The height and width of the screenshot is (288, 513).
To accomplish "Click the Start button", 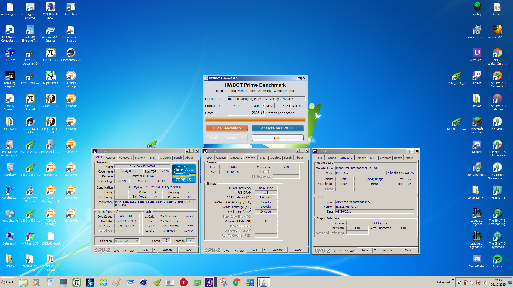I will click(7, 282).
